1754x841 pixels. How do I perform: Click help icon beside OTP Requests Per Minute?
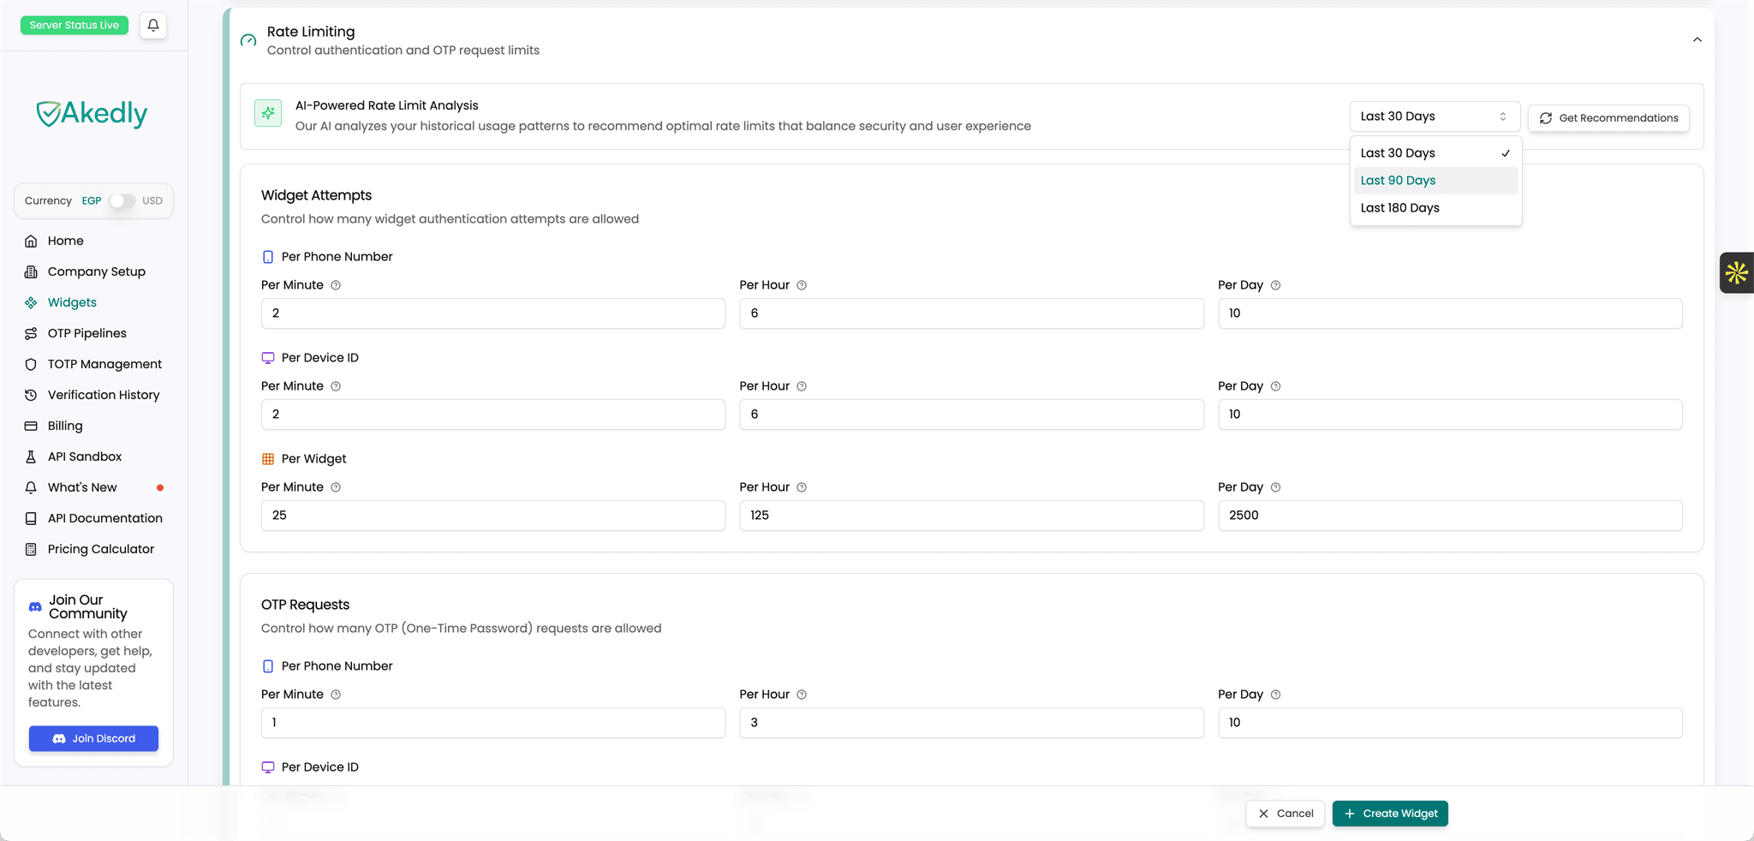coord(336,695)
